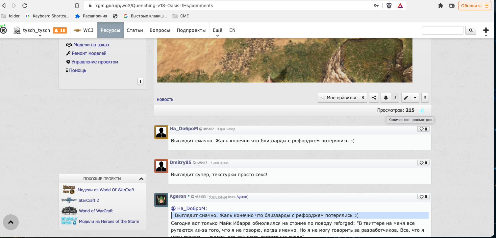Click the site search input field
The image size is (496, 238).
443,30
